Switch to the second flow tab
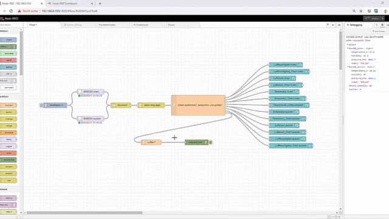The width and height of the screenshot is (389, 219). pos(78,25)
